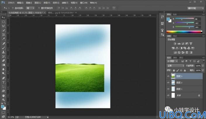Add a Channel Mixer adjustment (three circles icon)

pos(189,48)
